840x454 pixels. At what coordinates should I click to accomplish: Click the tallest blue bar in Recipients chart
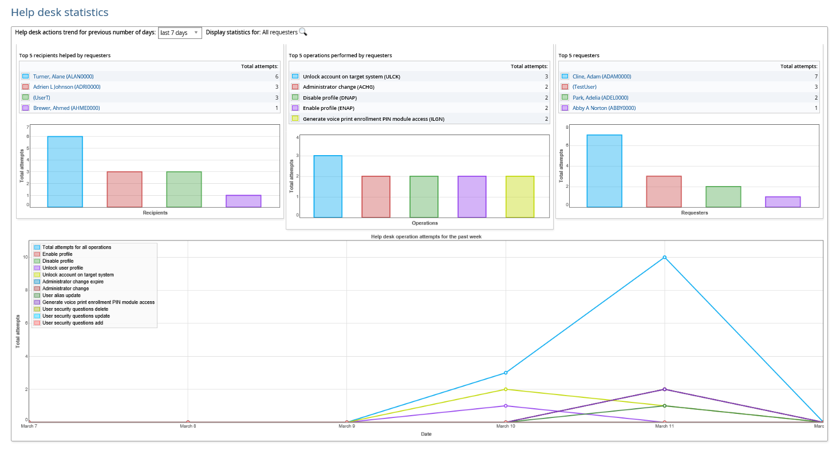point(65,171)
